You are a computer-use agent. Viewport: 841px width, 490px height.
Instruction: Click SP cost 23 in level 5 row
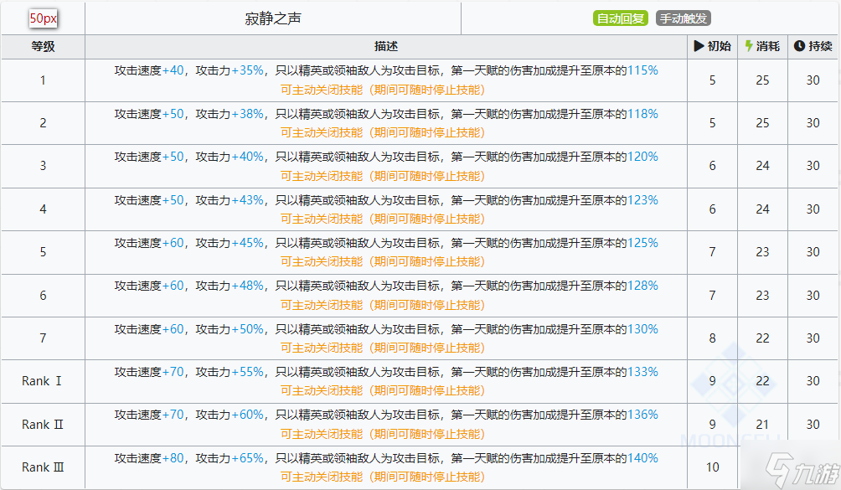(763, 252)
